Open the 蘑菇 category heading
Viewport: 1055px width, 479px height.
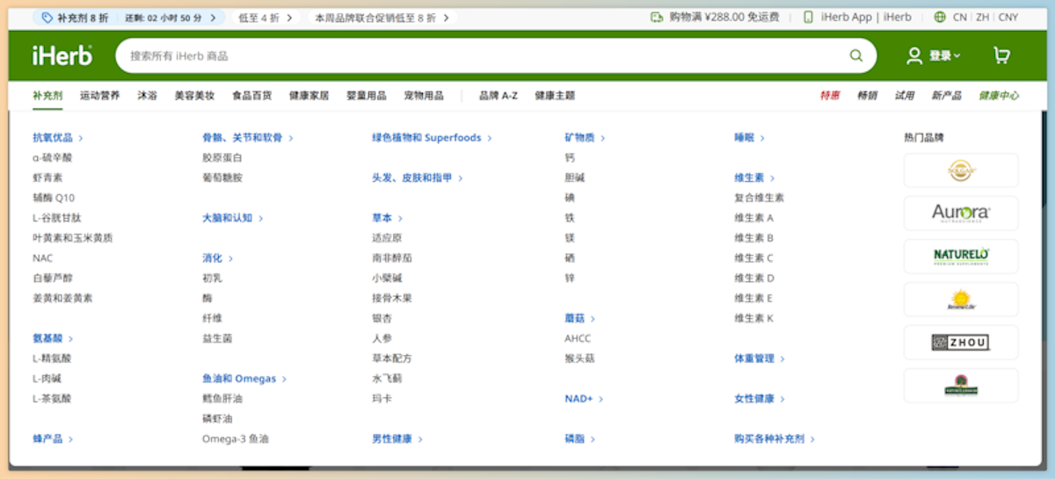[579, 318]
